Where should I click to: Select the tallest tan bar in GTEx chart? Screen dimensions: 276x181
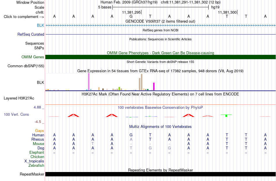click(x=141, y=82)
